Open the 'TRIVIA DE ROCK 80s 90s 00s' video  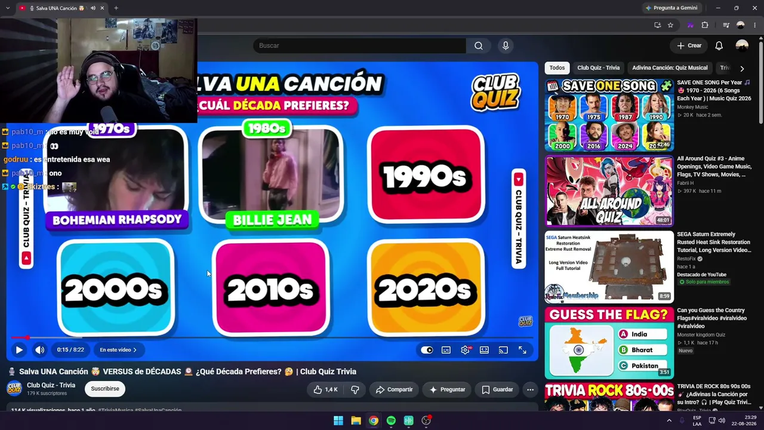click(713, 394)
